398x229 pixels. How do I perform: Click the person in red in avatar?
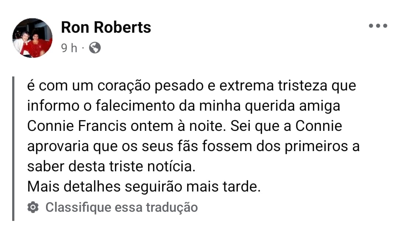(37, 43)
